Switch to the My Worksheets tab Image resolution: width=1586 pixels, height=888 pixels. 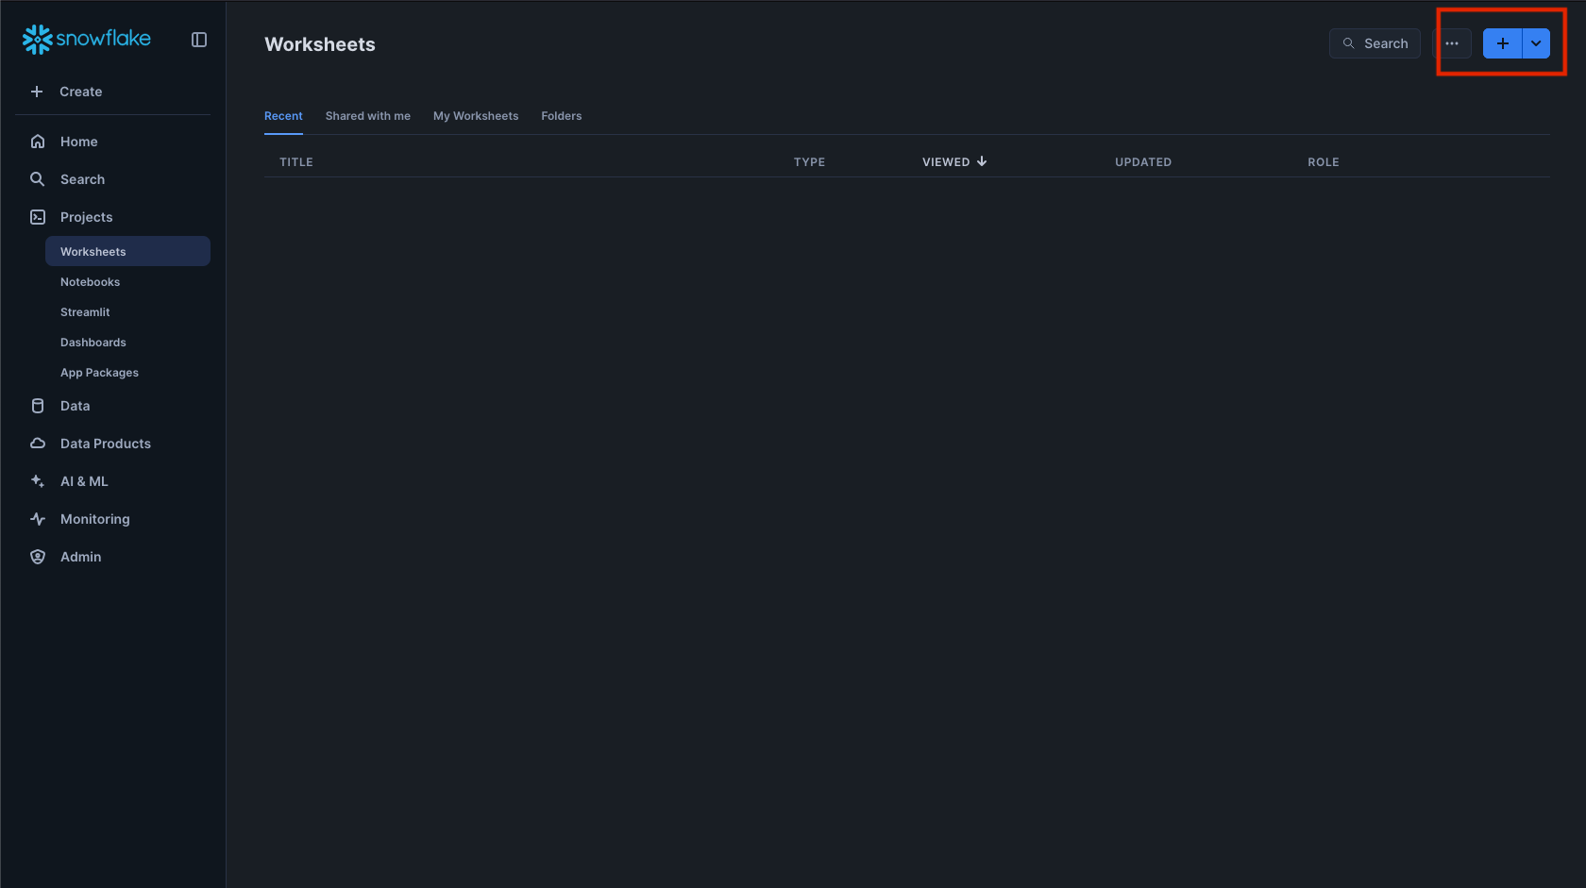[x=476, y=116]
